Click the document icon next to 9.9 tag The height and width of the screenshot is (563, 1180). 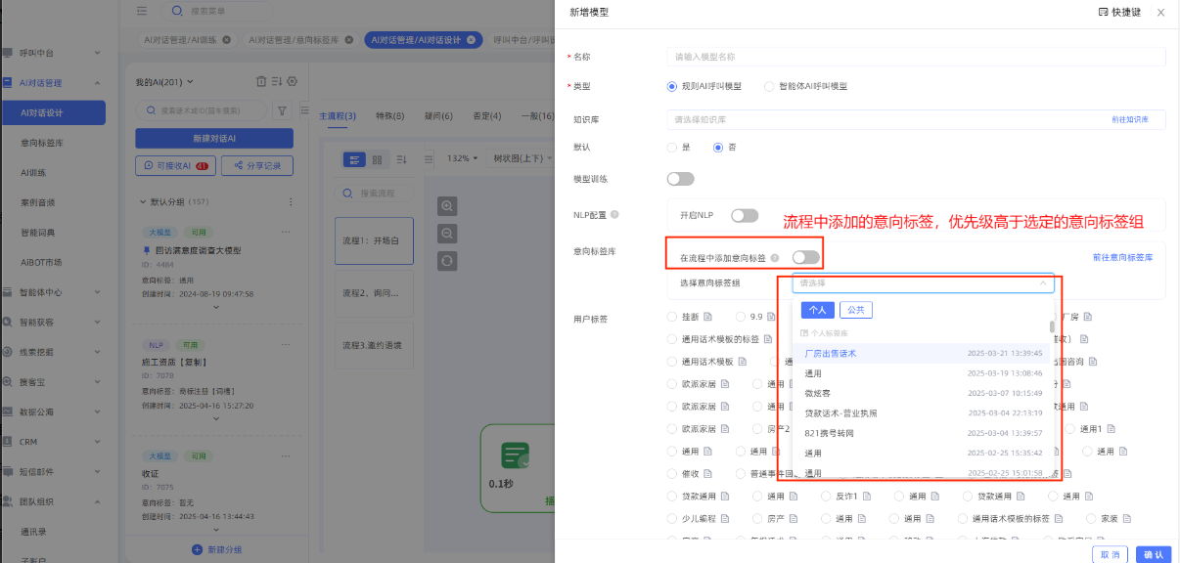(x=772, y=317)
